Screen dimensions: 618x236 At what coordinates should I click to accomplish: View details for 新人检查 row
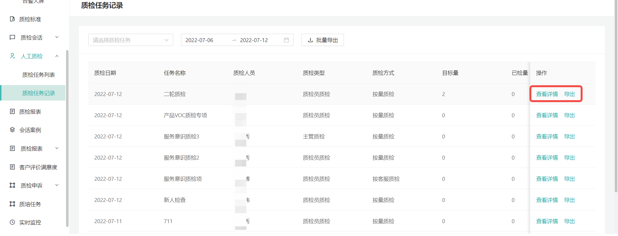(547, 200)
